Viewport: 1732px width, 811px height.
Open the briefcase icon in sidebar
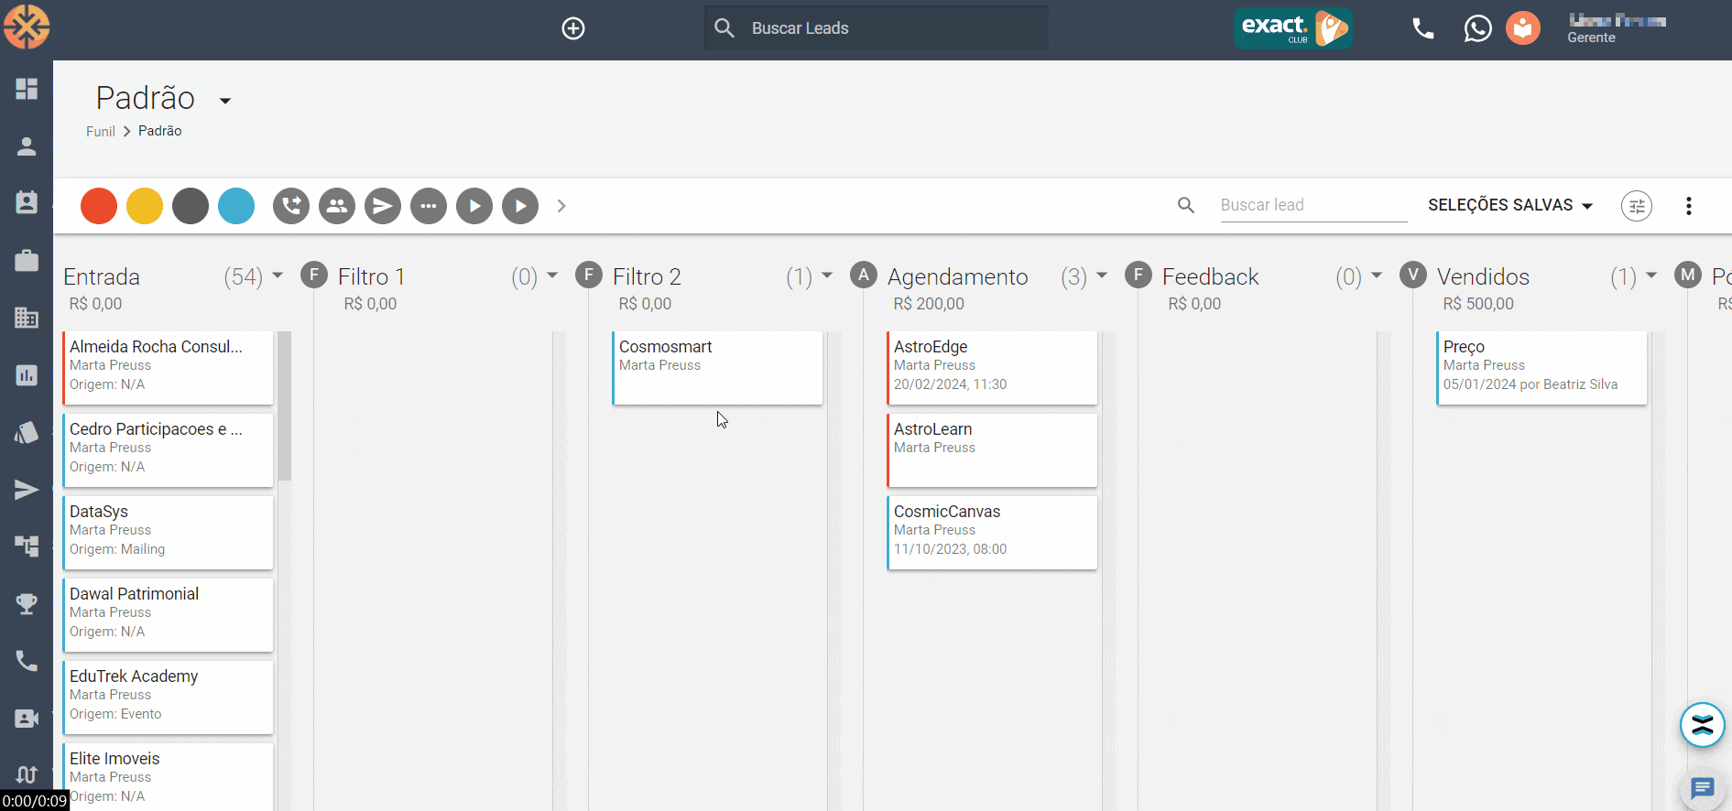(x=27, y=261)
